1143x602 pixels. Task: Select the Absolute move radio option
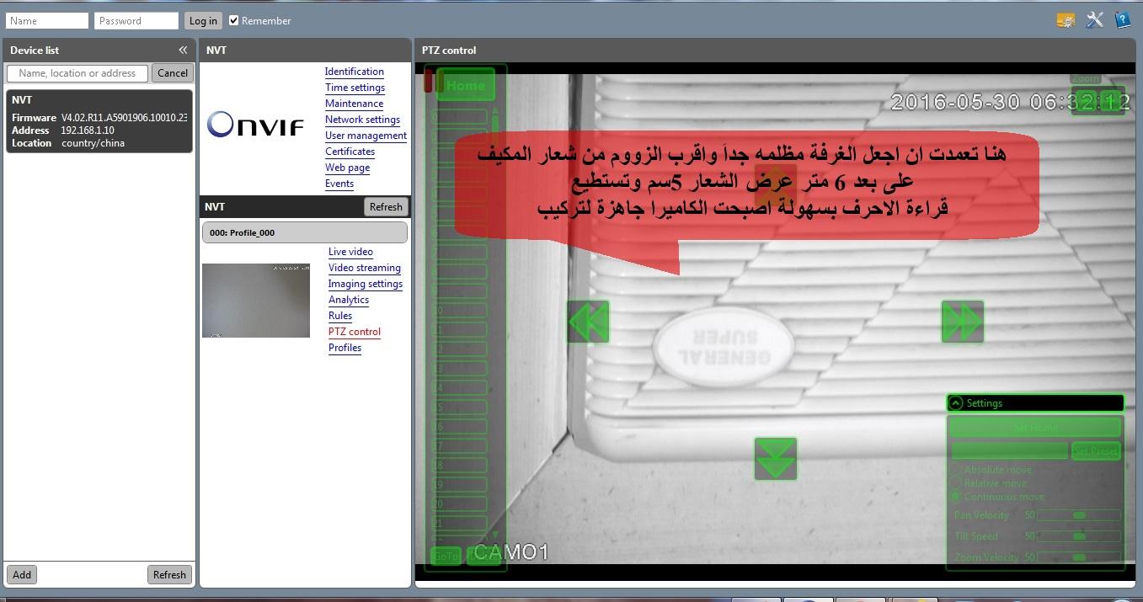957,470
